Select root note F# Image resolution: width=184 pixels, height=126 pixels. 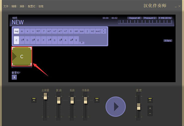click(x=49, y=40)
